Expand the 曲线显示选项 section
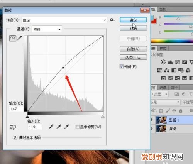Screen dimensions: 193x164 (15, 137)
